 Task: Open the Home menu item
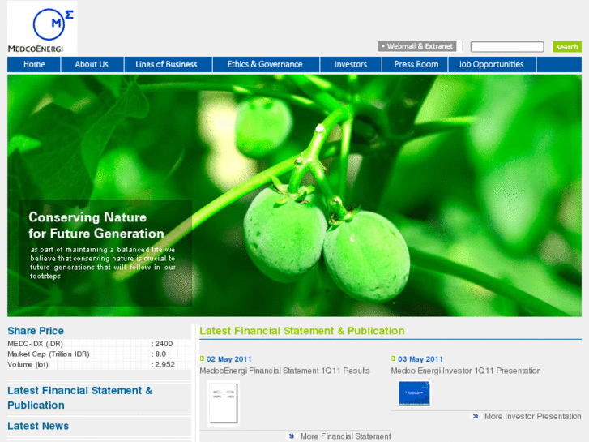coord(34,64)
